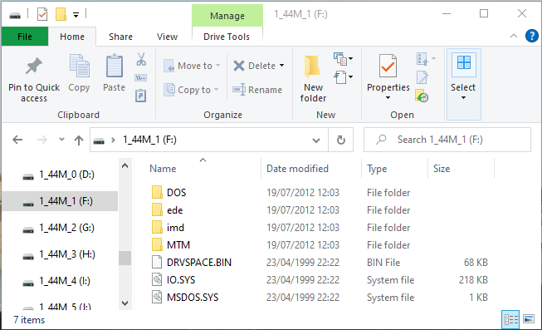Click navigation pane scroll up arrow
The width and height of the screenshot is (542, 330).
pos(125,165)
